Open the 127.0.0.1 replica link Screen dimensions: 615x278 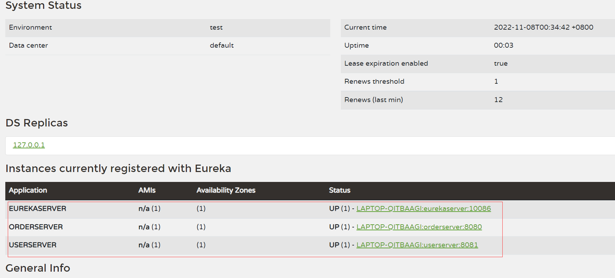click(x=29, y=145)
